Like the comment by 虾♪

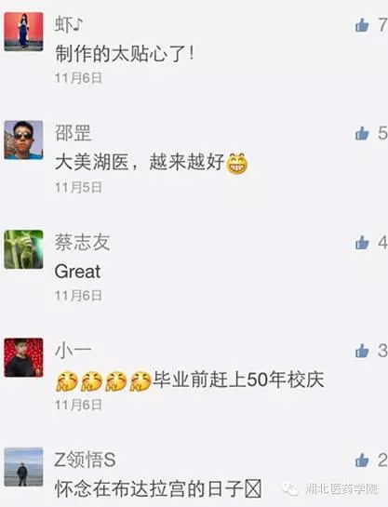tap(362, 25)
